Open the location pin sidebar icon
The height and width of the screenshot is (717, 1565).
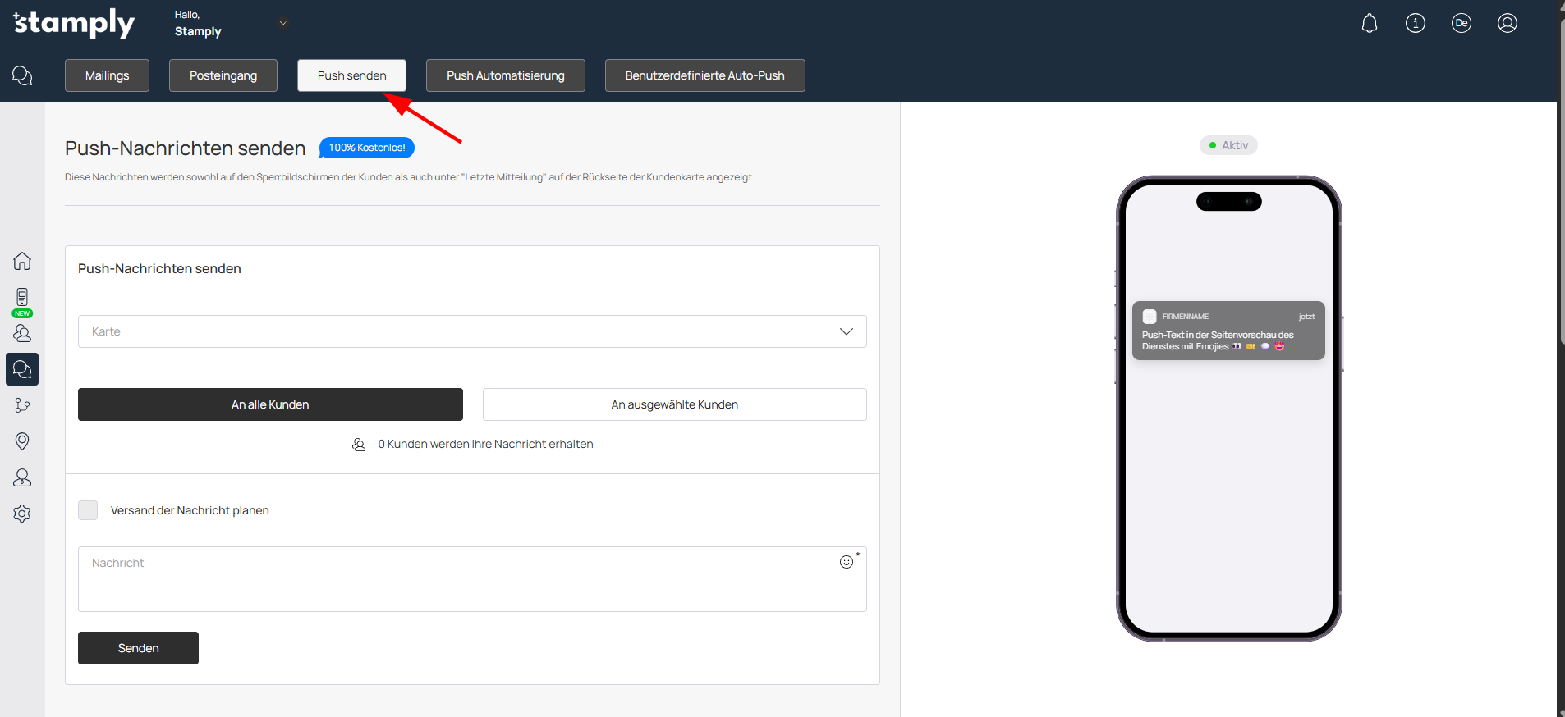(x=22, y=441)
